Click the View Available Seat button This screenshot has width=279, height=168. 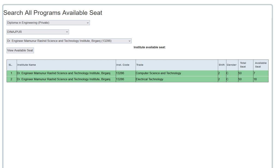(20, 51)
